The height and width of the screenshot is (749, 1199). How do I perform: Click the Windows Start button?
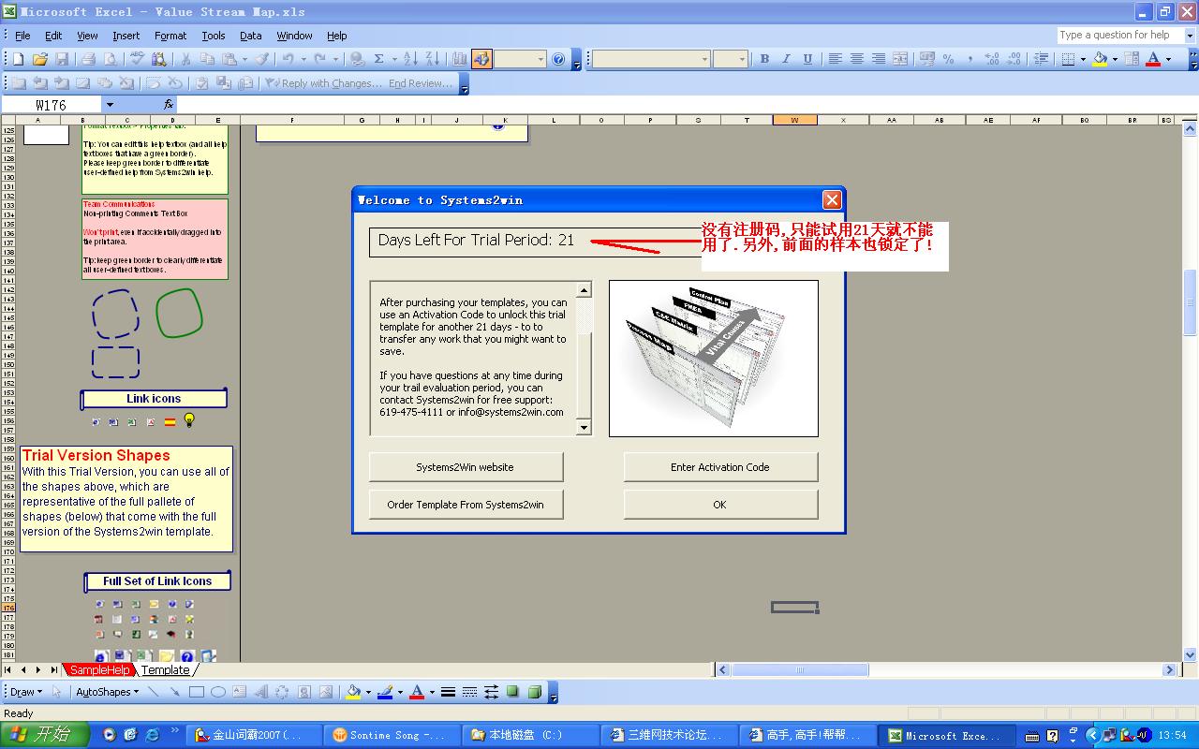(45, 735)
